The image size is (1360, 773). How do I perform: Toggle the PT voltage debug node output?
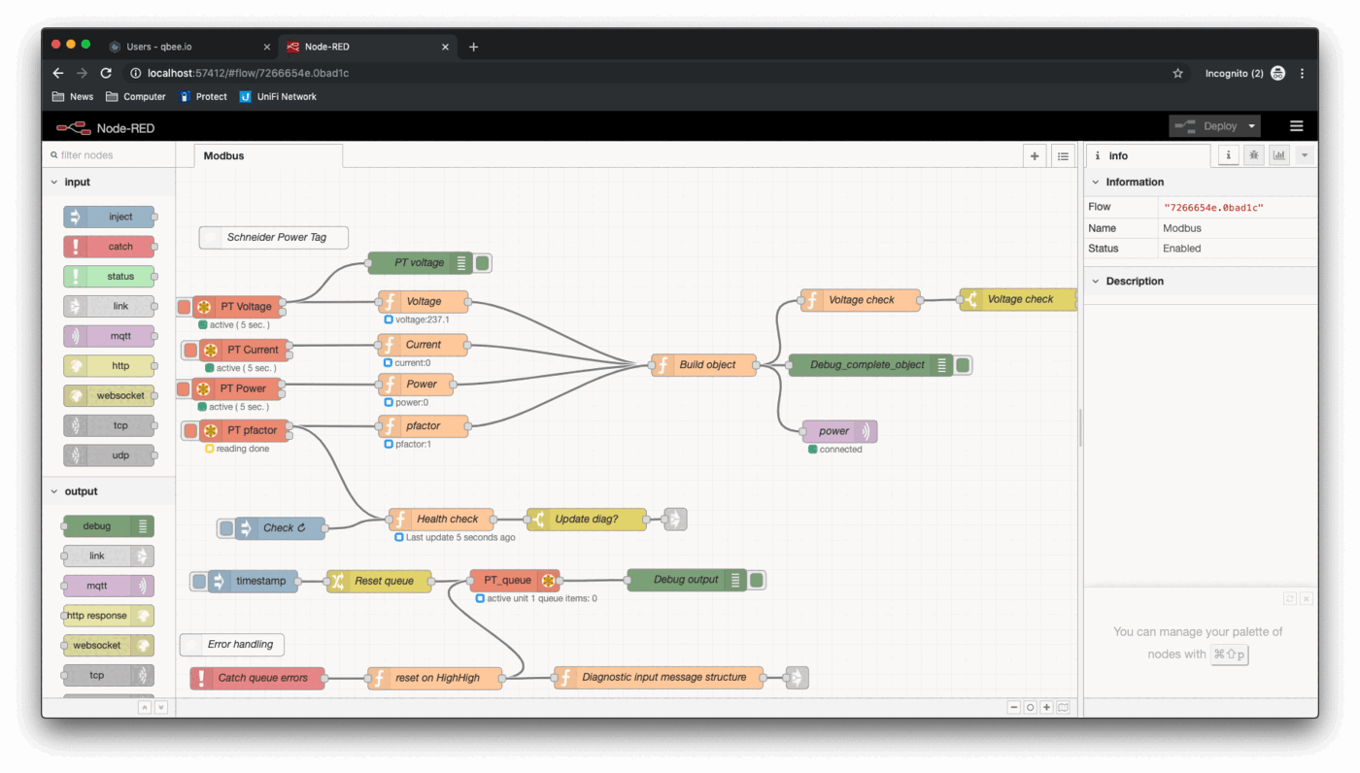click(x=482, y=263)
